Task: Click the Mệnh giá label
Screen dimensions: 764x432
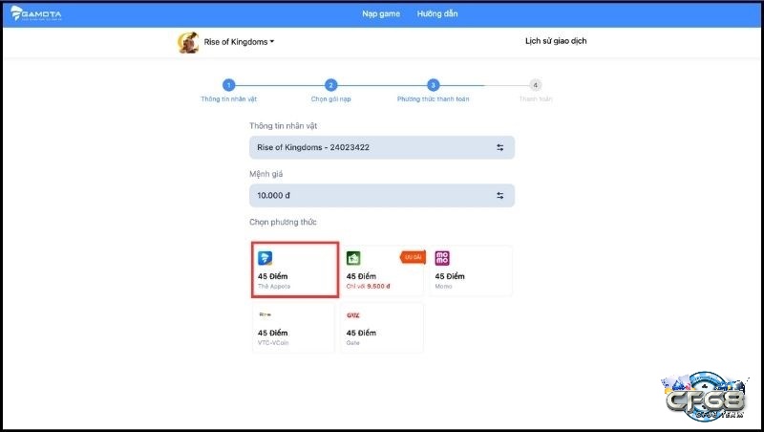Action: pyautogui.click(x=266, y=174)
